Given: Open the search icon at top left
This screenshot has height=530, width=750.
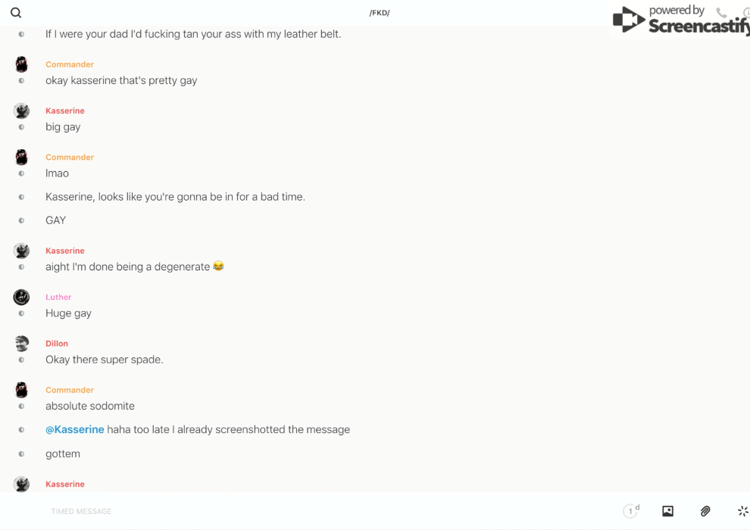Looking at the screenshot, I should (x=16, y=13).
